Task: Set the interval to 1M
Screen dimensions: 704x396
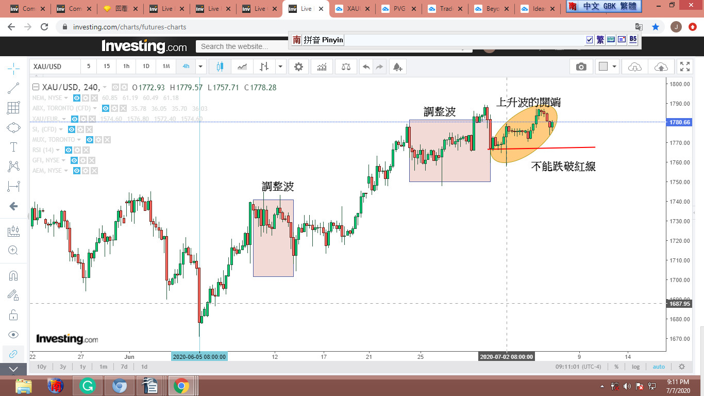Action: click(166, 67)
